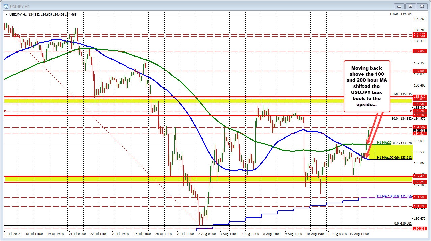Expand the OHLC data line triangle next to USDJPY.H1
This screenshot has height=241, width=431.
7,14
